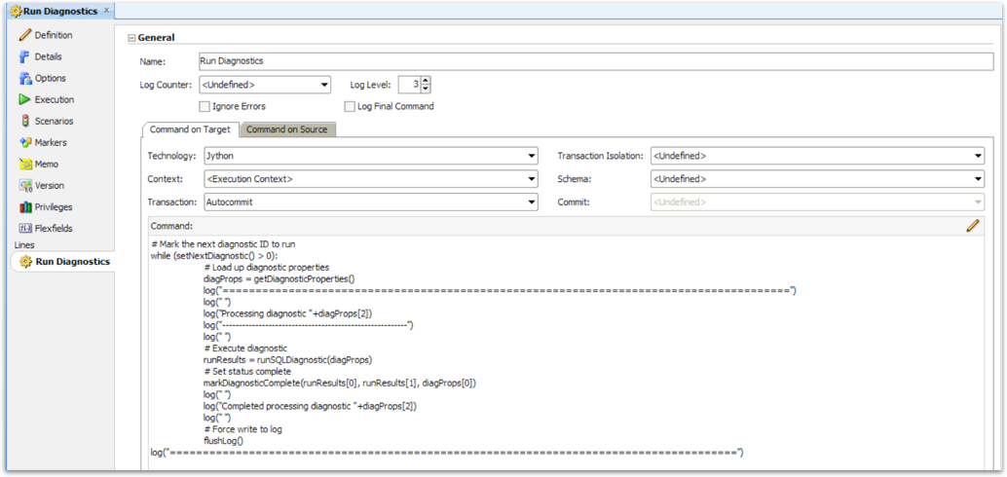Open the Privileges section icon
The height and width of the screenshot is (477, 1007).
pyautogui.click(x=25, y=206)
